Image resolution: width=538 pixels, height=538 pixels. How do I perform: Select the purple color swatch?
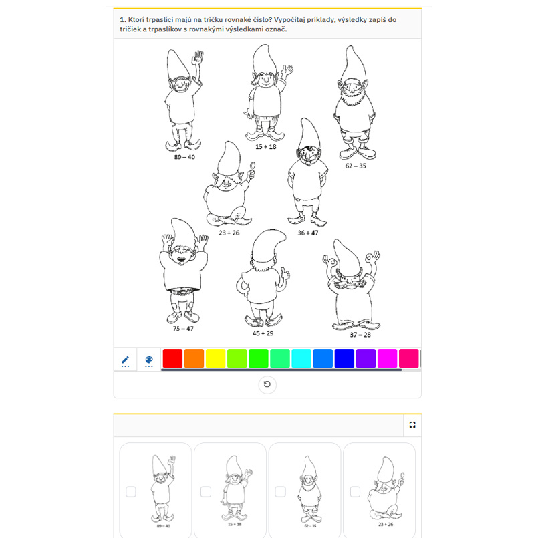coord(366,358)
